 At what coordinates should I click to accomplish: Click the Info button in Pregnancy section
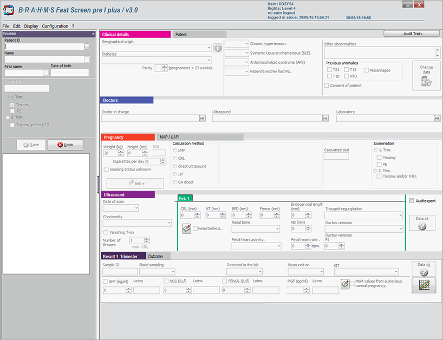tap(134, 183)
